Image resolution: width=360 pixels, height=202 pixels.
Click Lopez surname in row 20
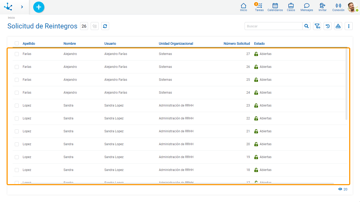click(x=27, y=144)
